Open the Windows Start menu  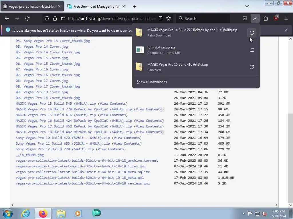coord(8,213)
